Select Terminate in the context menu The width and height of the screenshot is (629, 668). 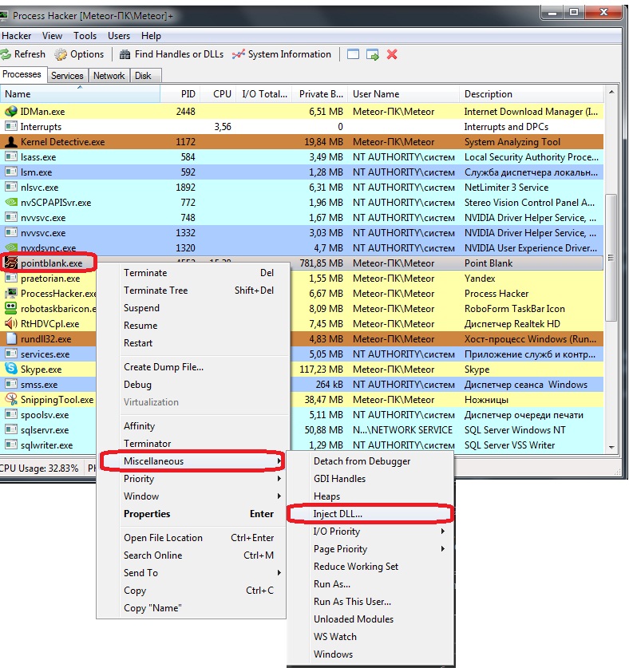(145, 273)
